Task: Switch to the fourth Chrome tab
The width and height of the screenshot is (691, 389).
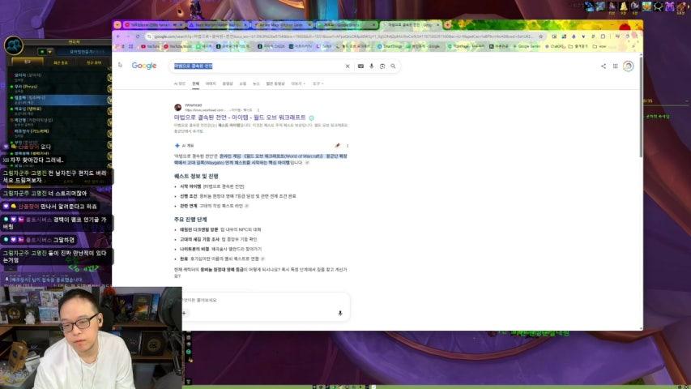Action: [x=347, y=24]
